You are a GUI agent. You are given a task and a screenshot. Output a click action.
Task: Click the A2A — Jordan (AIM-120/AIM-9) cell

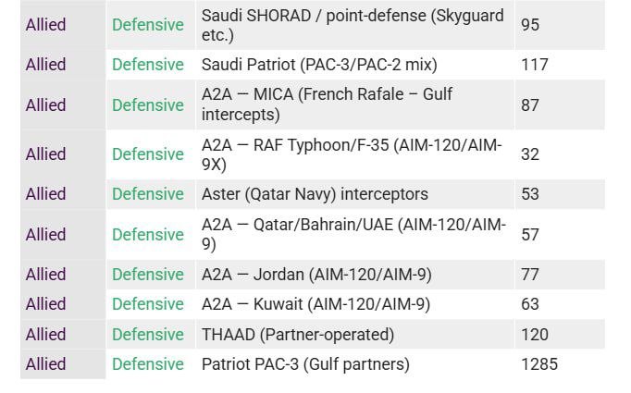[316, 275]
